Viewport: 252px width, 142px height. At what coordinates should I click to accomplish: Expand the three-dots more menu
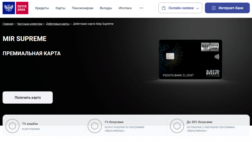(142, 8)
